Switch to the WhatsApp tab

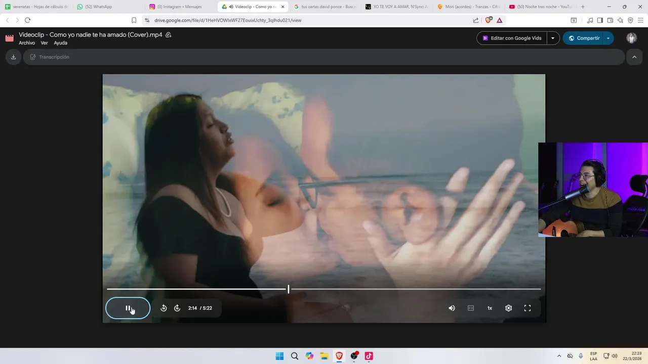(109, 7)
